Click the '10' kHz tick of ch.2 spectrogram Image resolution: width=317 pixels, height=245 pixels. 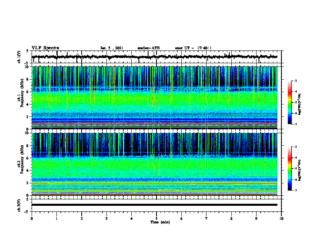point(27,133)
